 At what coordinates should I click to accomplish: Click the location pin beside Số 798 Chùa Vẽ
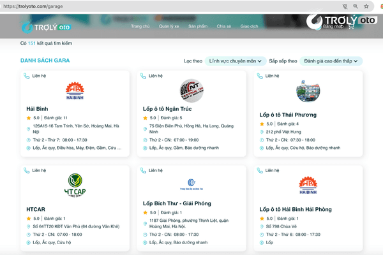(x=262, y=226)
